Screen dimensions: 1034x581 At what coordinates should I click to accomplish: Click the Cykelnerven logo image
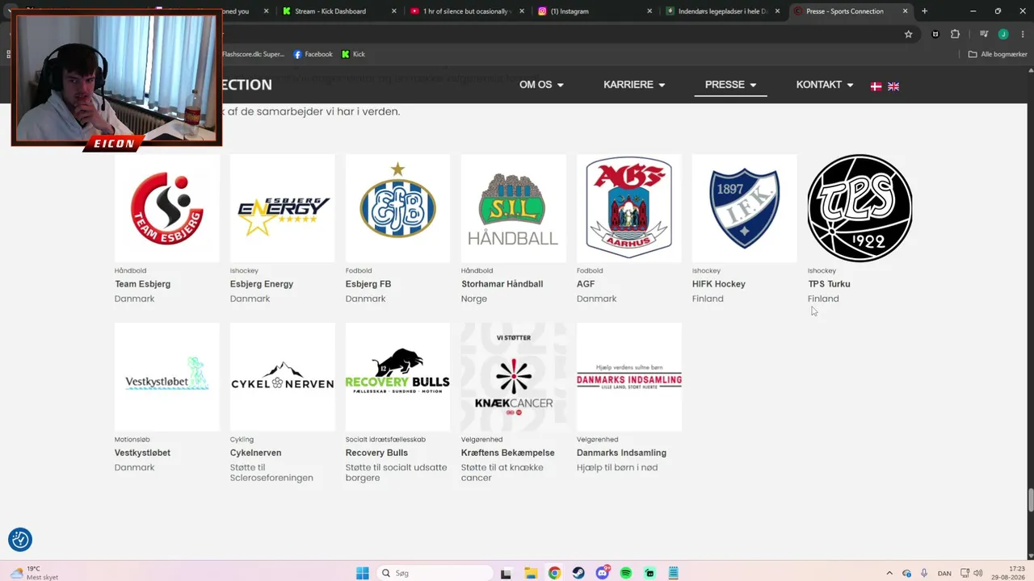(x=283, y=377)
